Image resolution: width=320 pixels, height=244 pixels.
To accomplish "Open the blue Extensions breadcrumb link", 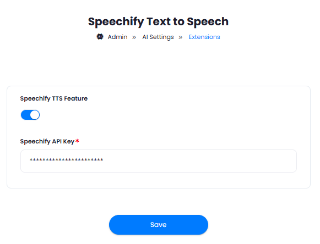I will coord(204,37).
